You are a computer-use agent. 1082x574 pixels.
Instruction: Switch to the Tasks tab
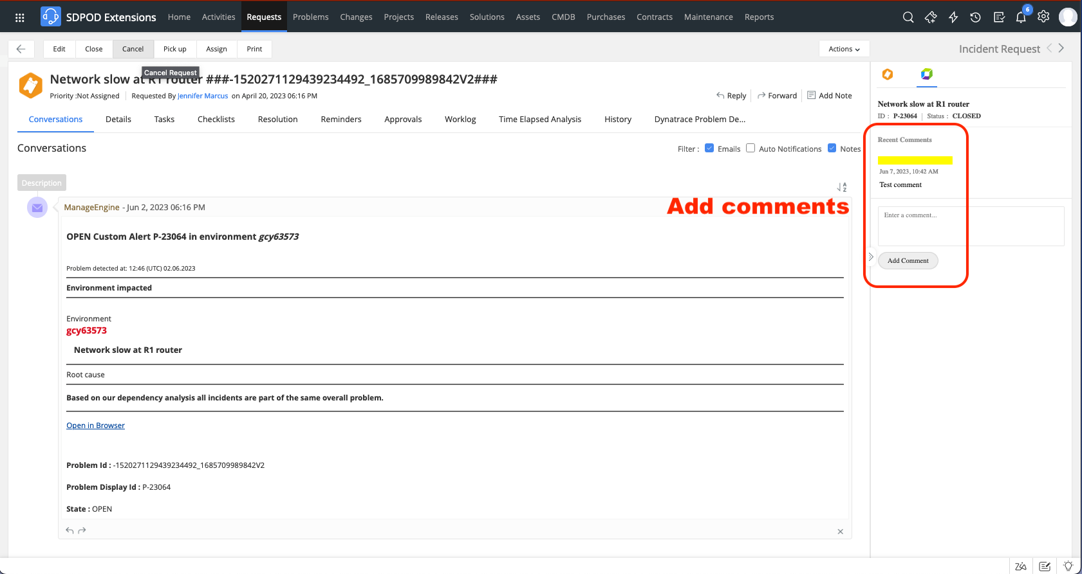coord(164,120)
